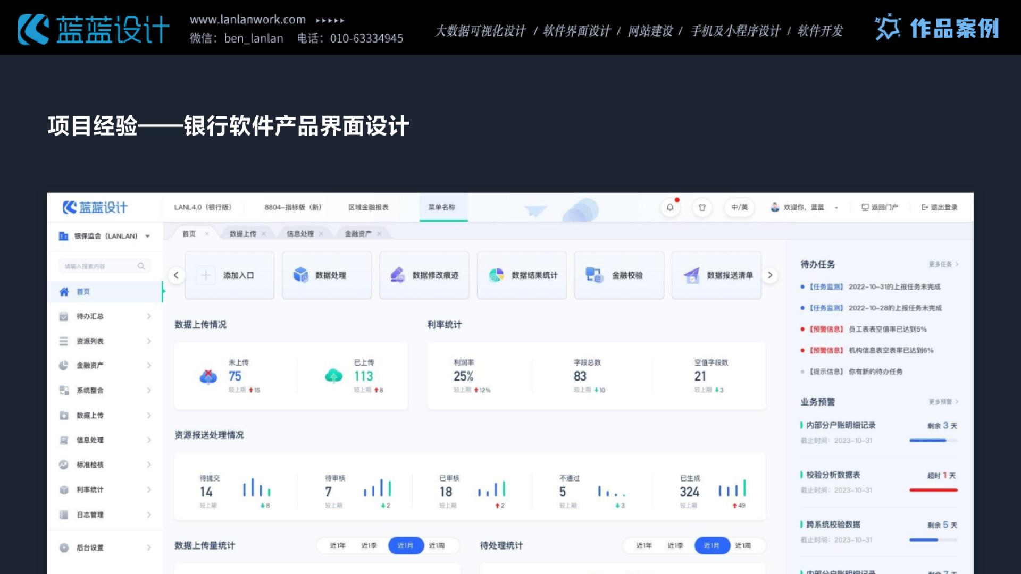
Task: Expand the 待办汇总 sidebar chevron
Action: point(149,316)
